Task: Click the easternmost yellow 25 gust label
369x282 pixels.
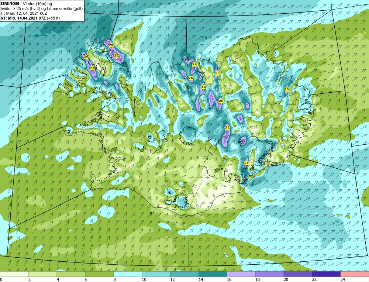Action: [x=287, y=89]
